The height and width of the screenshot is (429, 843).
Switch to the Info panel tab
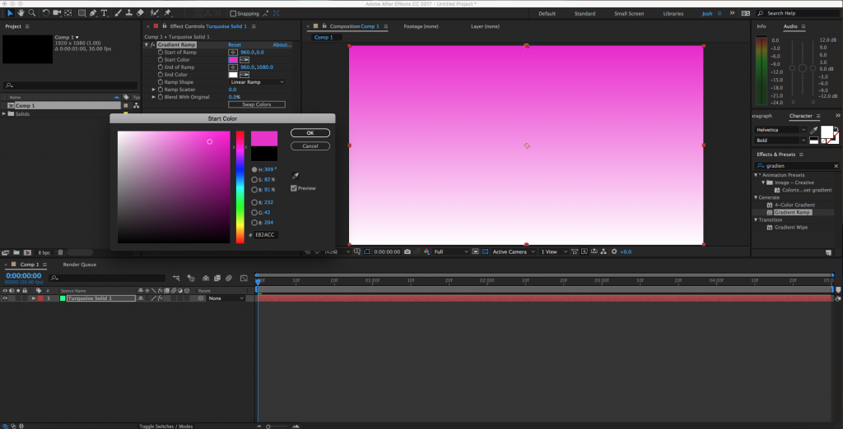point(761,26)
